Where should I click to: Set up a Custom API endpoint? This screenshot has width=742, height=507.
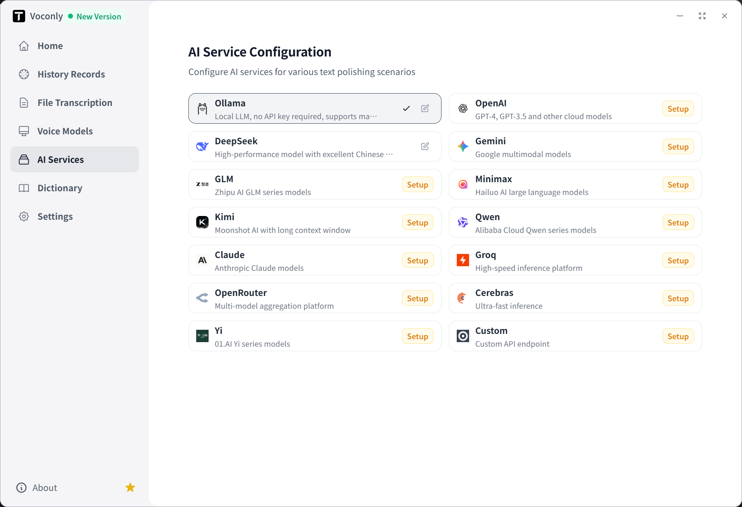(x=678, y=336)
